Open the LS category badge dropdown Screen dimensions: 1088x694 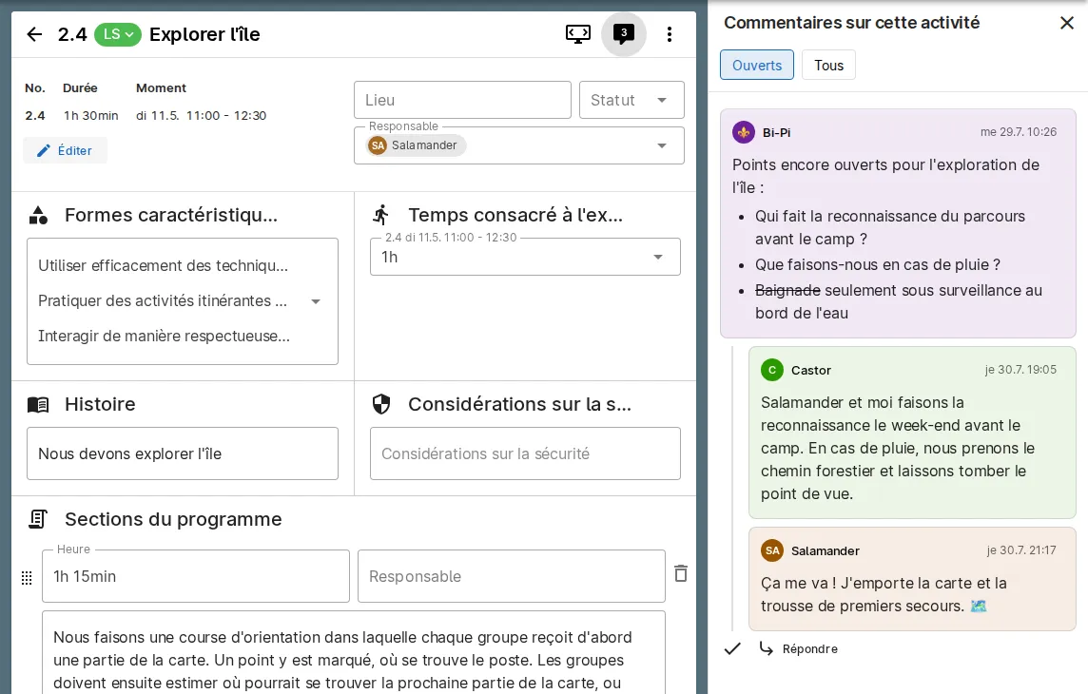pos(118,34)
